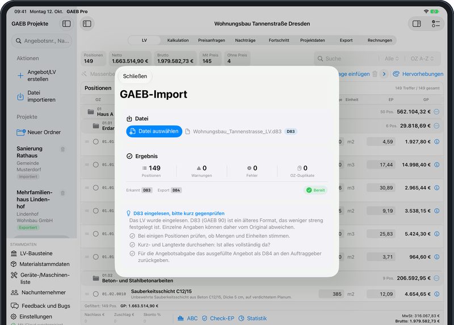Show info for 1.927,80 € position
Image resolution: width=454 pixels, height=325 pixels.
tap(437, 142)
